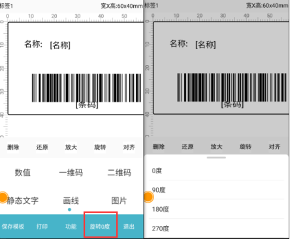The width and height of the screenshot is (290, 239).
Task: Add a 二维码 QR code element
Action: pos(120,173)
